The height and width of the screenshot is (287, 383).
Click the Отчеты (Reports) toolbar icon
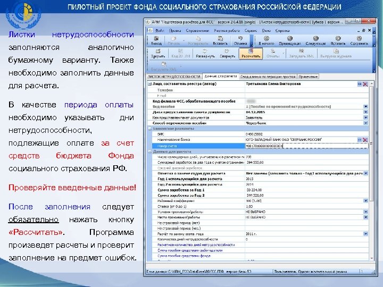tap(272, 53)
